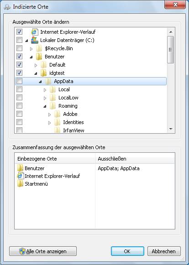The width and height of the screenshot is (189, 265).
Task: Enable the AppData checkbox
Action: click(x=19, y=81)
